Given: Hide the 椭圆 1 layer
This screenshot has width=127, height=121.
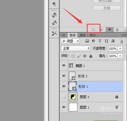Looking at the screenshot, I should pyautogui.click(x=64, y=65).
